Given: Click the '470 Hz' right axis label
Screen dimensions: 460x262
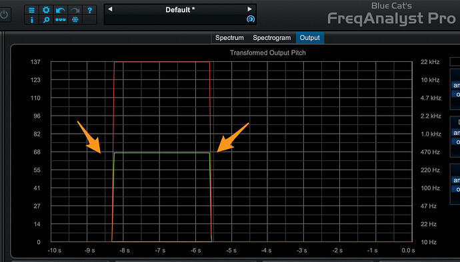Looking at the screenshot, I should (x=430, y=152).
